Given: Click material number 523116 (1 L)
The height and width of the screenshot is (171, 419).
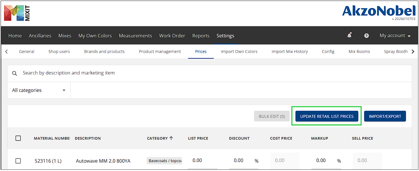Looking at the screenshot, I should [48, 161].
